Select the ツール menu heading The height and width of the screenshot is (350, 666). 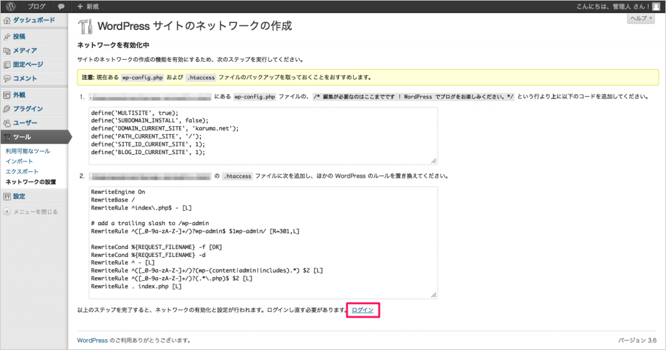22,137
